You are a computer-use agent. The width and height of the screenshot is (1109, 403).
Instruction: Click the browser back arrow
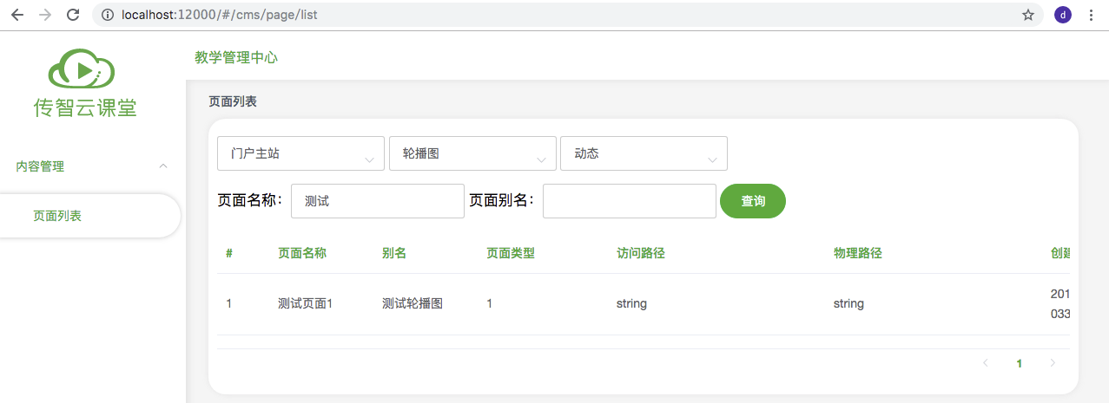17,15
